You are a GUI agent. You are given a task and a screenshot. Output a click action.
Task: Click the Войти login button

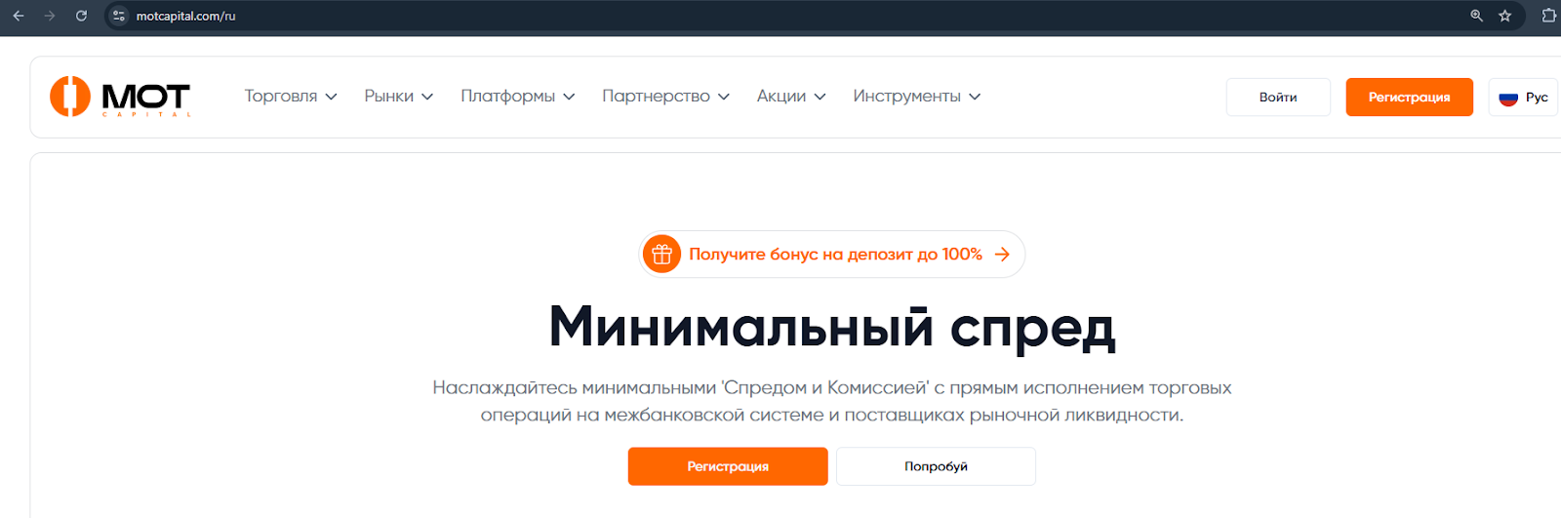(1278, 97)
